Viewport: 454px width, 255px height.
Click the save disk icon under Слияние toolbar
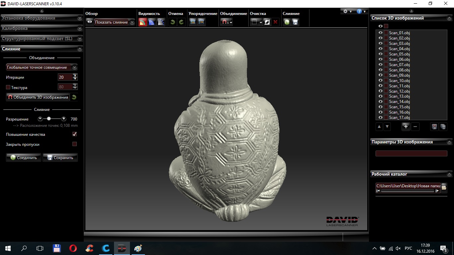tap(295, 22)
